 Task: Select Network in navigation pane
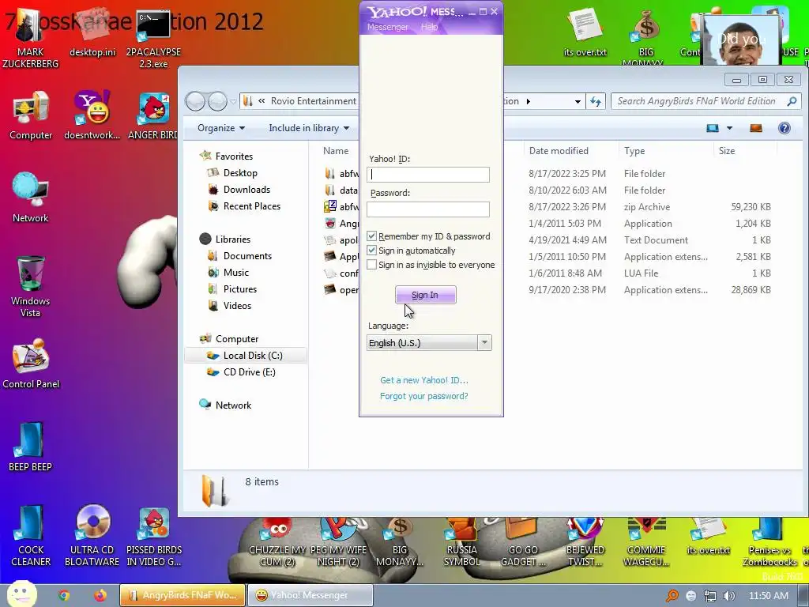(x=233, y=405)
